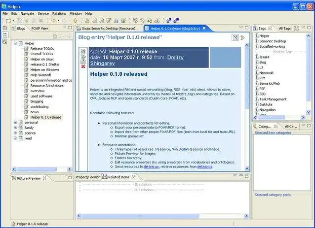Click the status bar Helper 0.1.0 release icon
This screenshot has height=228, width=315.
(13, 224)
